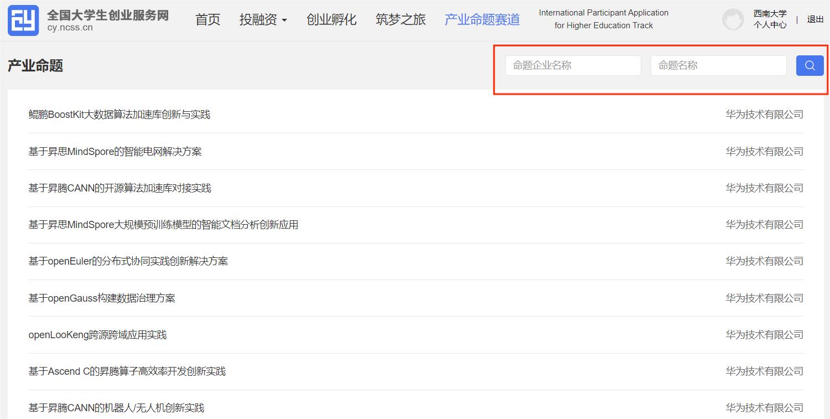Open 基于昇腾CANN的开源算法加速库对接实践 topic
This screenshot has width=830, height=419.
(120, 188)
